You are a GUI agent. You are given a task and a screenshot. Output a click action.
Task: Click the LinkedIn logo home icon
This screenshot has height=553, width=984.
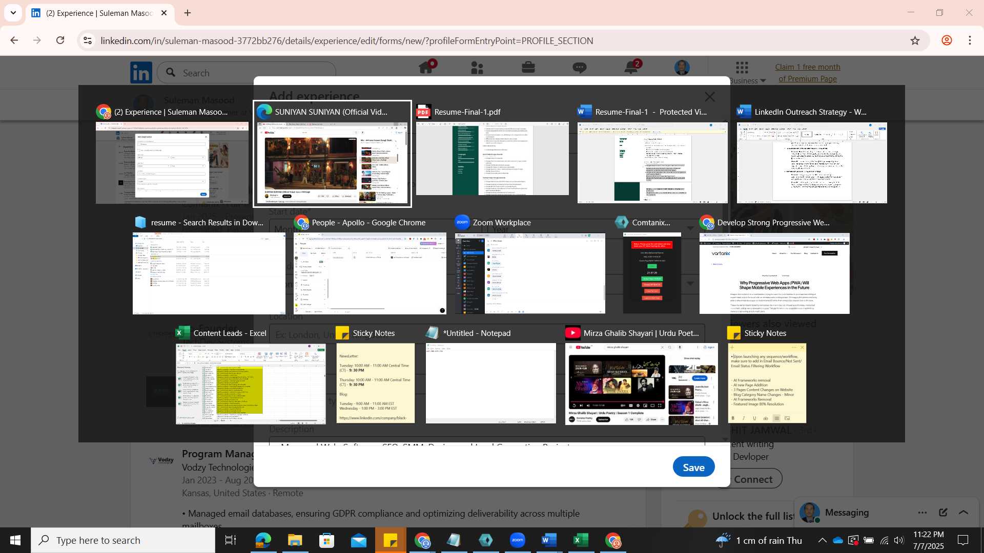coord(141,73)
